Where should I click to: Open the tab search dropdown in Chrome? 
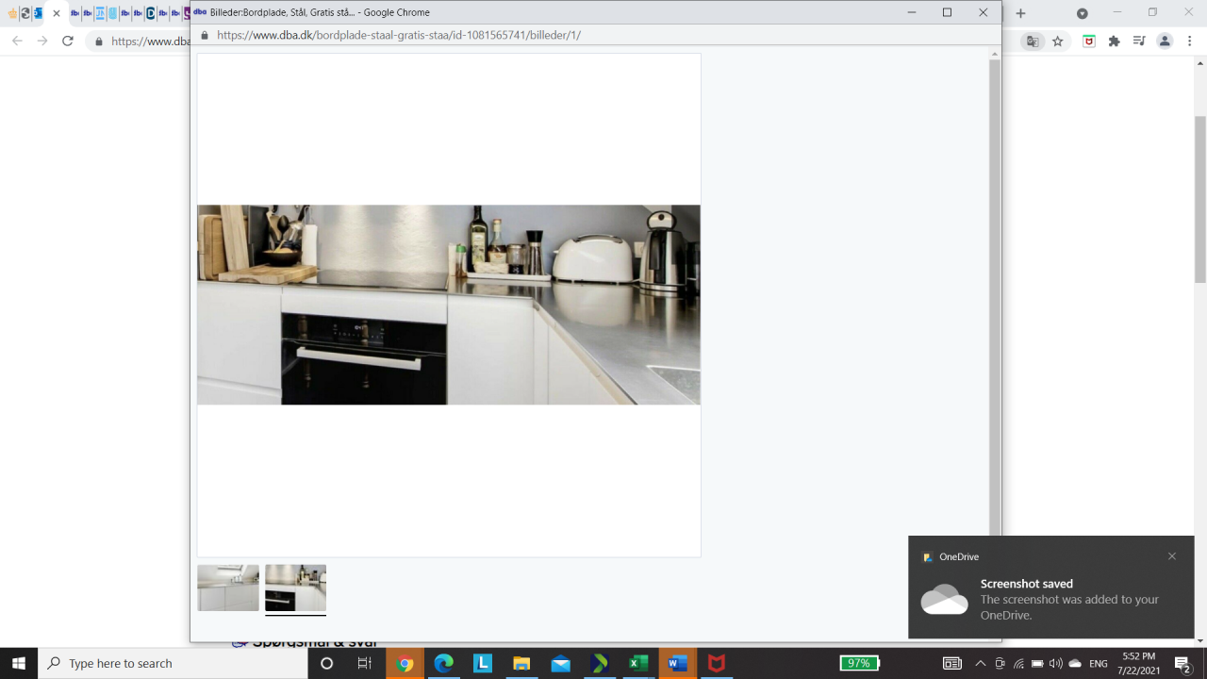(x=1083, y=13)
